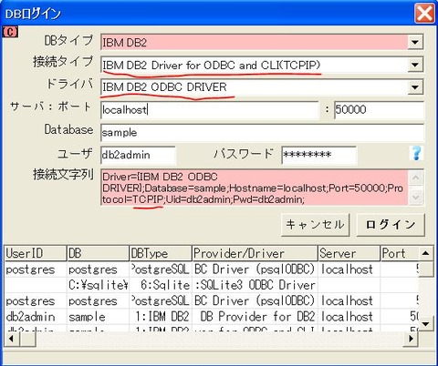Expand the 接続タイプ dropdown arrow
The height and width of the screenshot is (366, 438).
[x=415, y=65]
